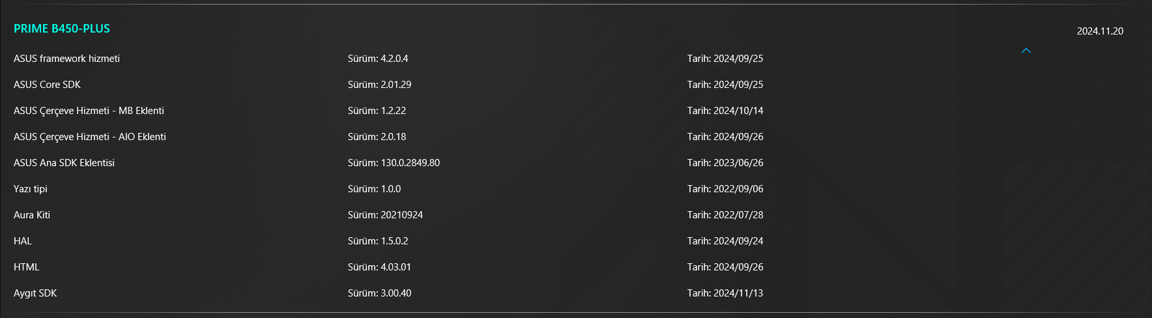This screenshot has height=318, width=1152.
Task: Click the Aygıt SDK entry
Action: [x=35, y=293]
